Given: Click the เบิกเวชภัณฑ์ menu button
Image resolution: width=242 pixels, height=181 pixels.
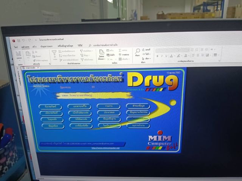Looking at the screenshot, I should coord(51,113).
